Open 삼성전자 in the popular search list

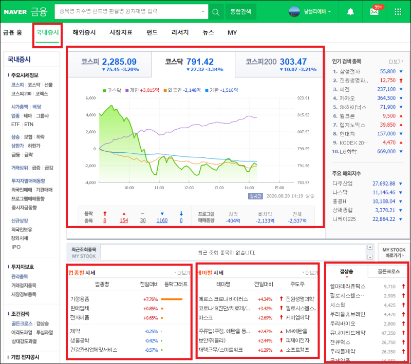(350, 72)
